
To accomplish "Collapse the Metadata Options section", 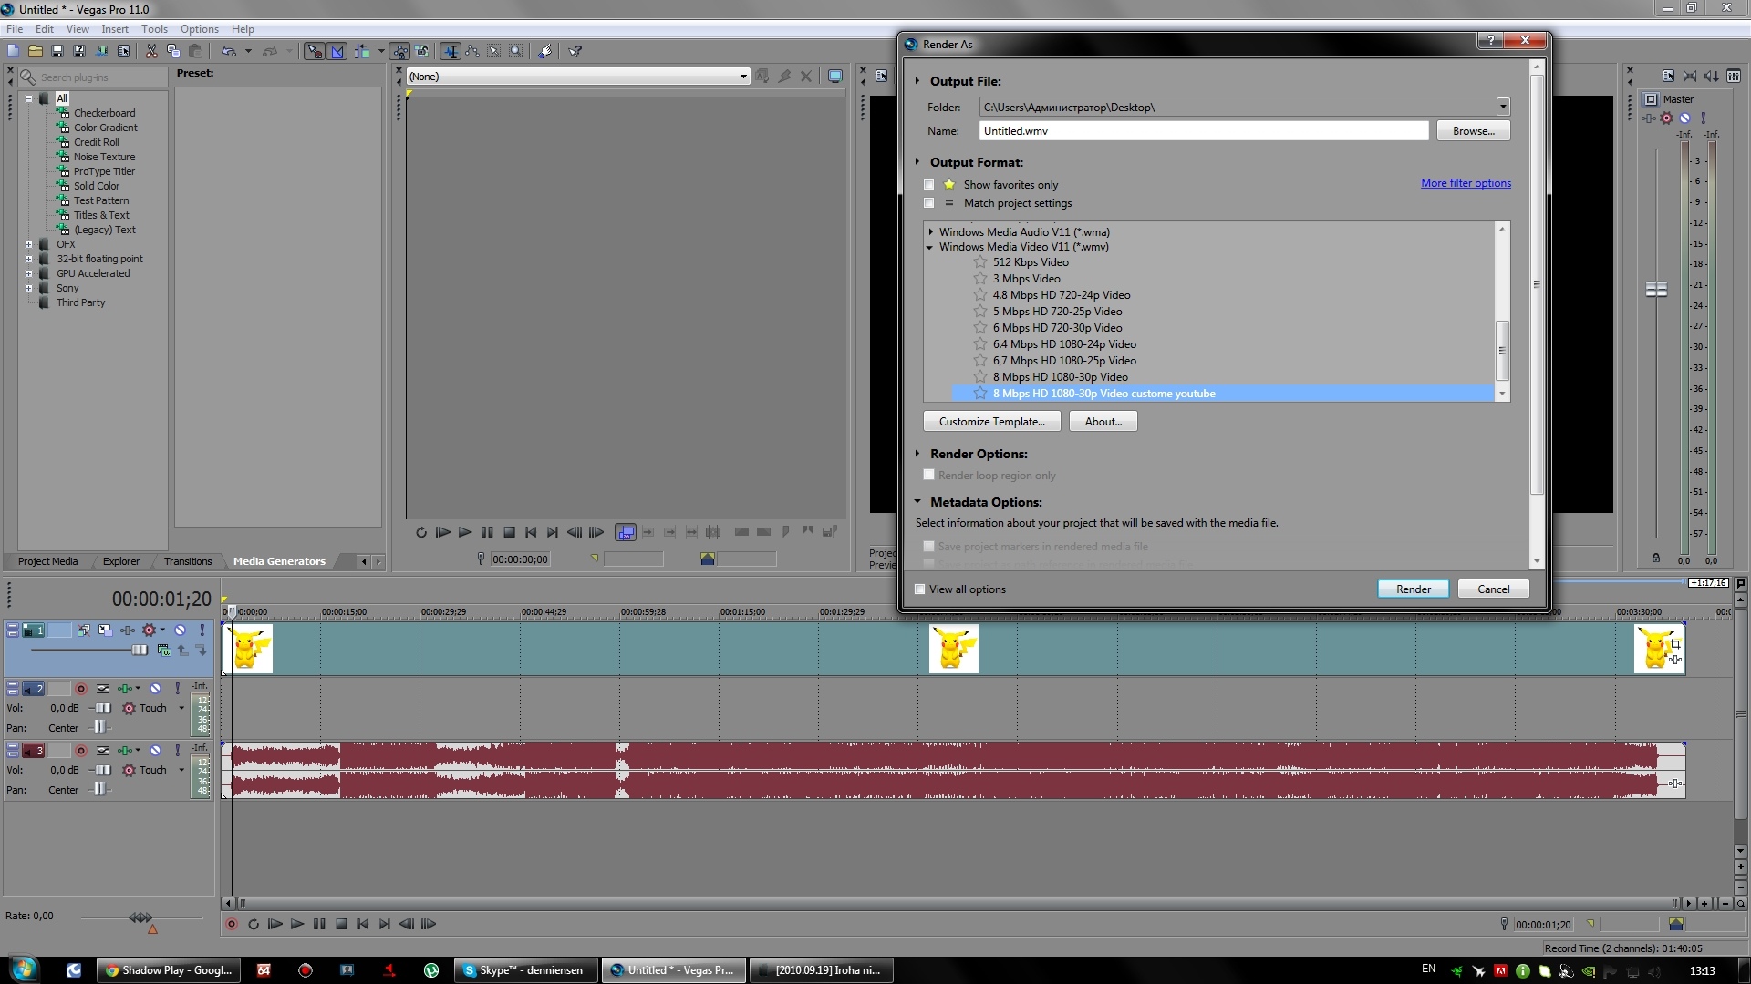I will pos(917,502).
